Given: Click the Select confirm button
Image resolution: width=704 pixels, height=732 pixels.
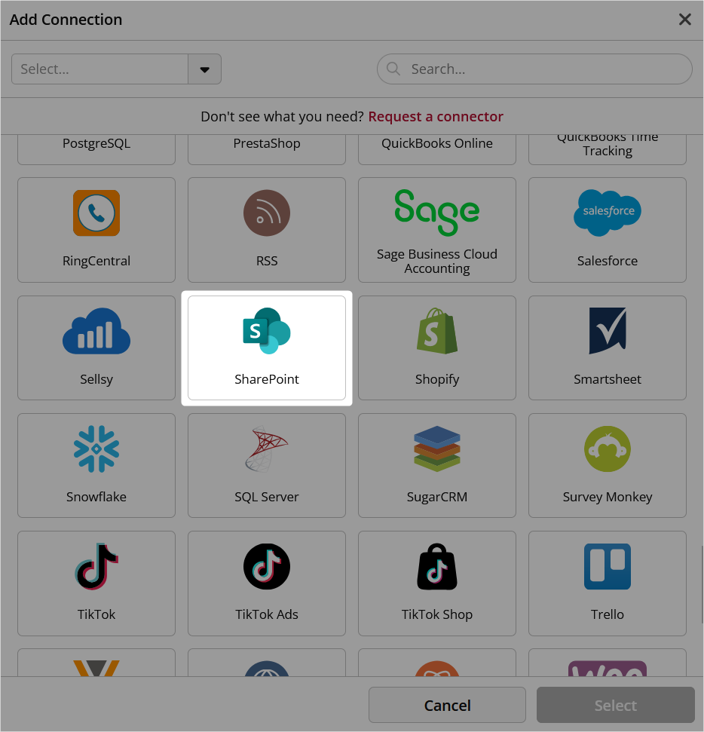Looking at the screenshot, I should click(x=615, y=705).
